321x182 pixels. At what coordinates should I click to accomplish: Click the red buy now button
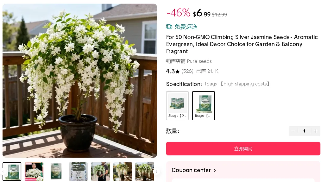pyautogui.click(x=243, y=149)
